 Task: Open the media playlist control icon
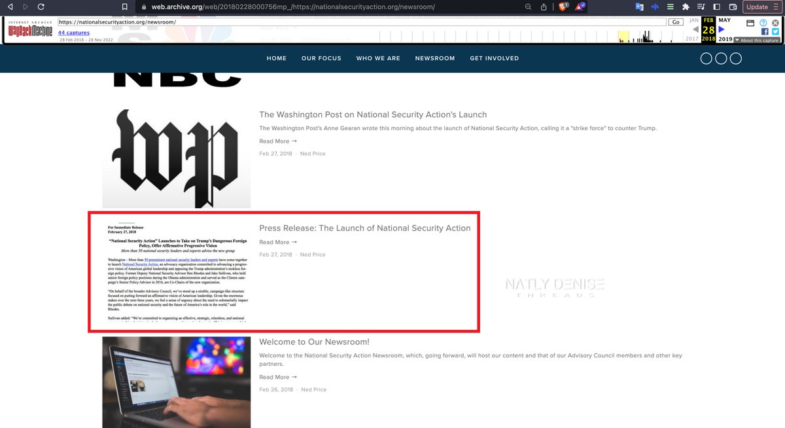[701, 7]
